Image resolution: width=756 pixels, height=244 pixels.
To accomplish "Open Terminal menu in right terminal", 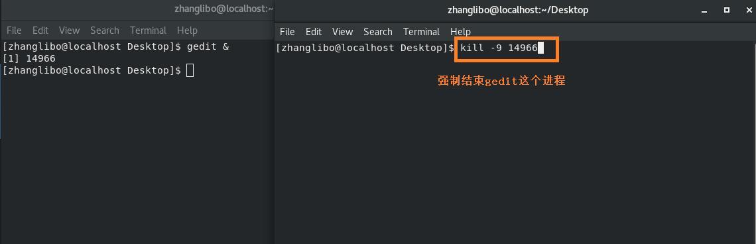I will pos(421,32).
